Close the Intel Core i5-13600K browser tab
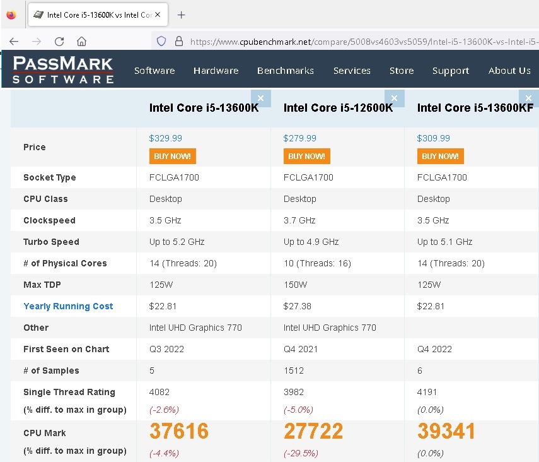This screenshot has width=539, height=462. [158, 15]
